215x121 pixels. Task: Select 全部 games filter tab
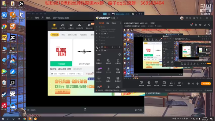(x=72, y=35)
